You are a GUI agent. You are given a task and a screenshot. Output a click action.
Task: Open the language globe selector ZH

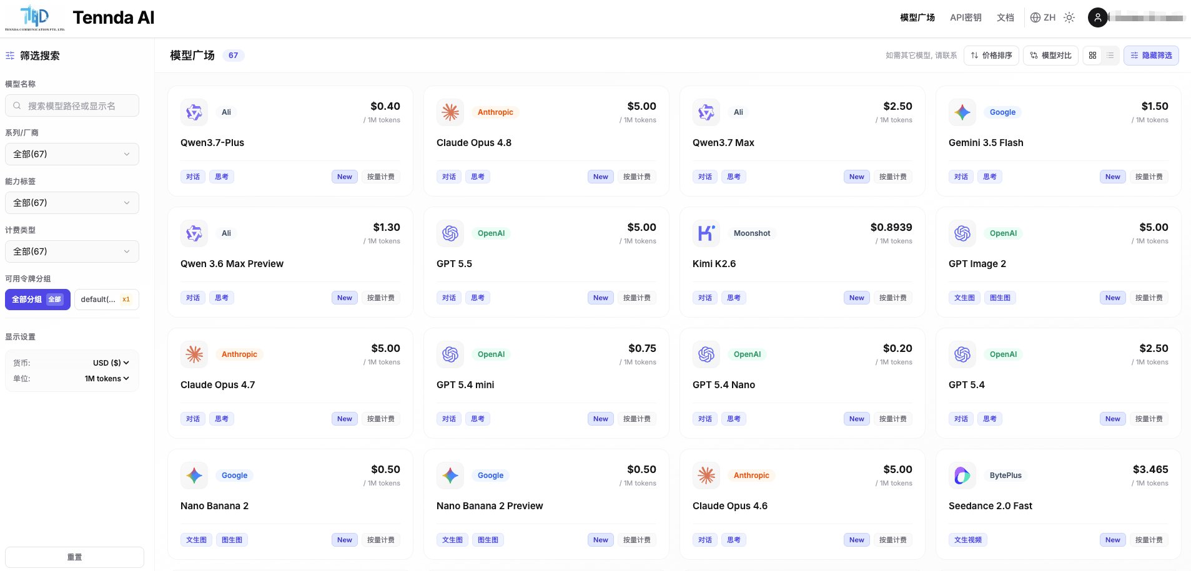[x=1043, y=17]
